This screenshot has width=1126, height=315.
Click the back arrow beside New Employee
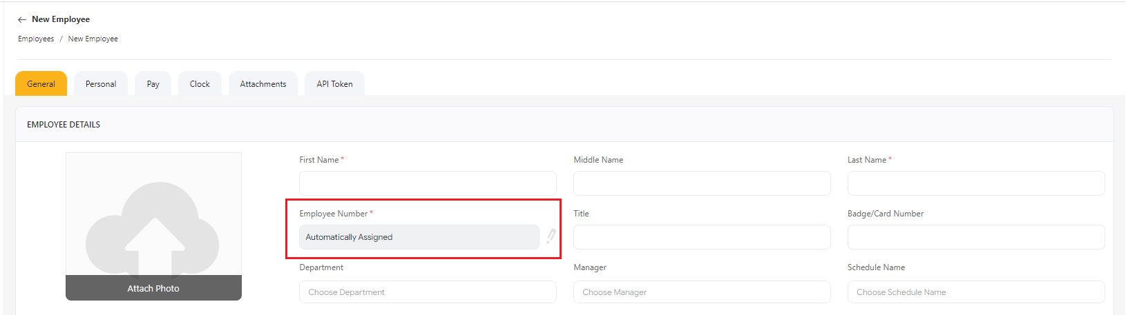pyautogui.click(x=22, y=20)
